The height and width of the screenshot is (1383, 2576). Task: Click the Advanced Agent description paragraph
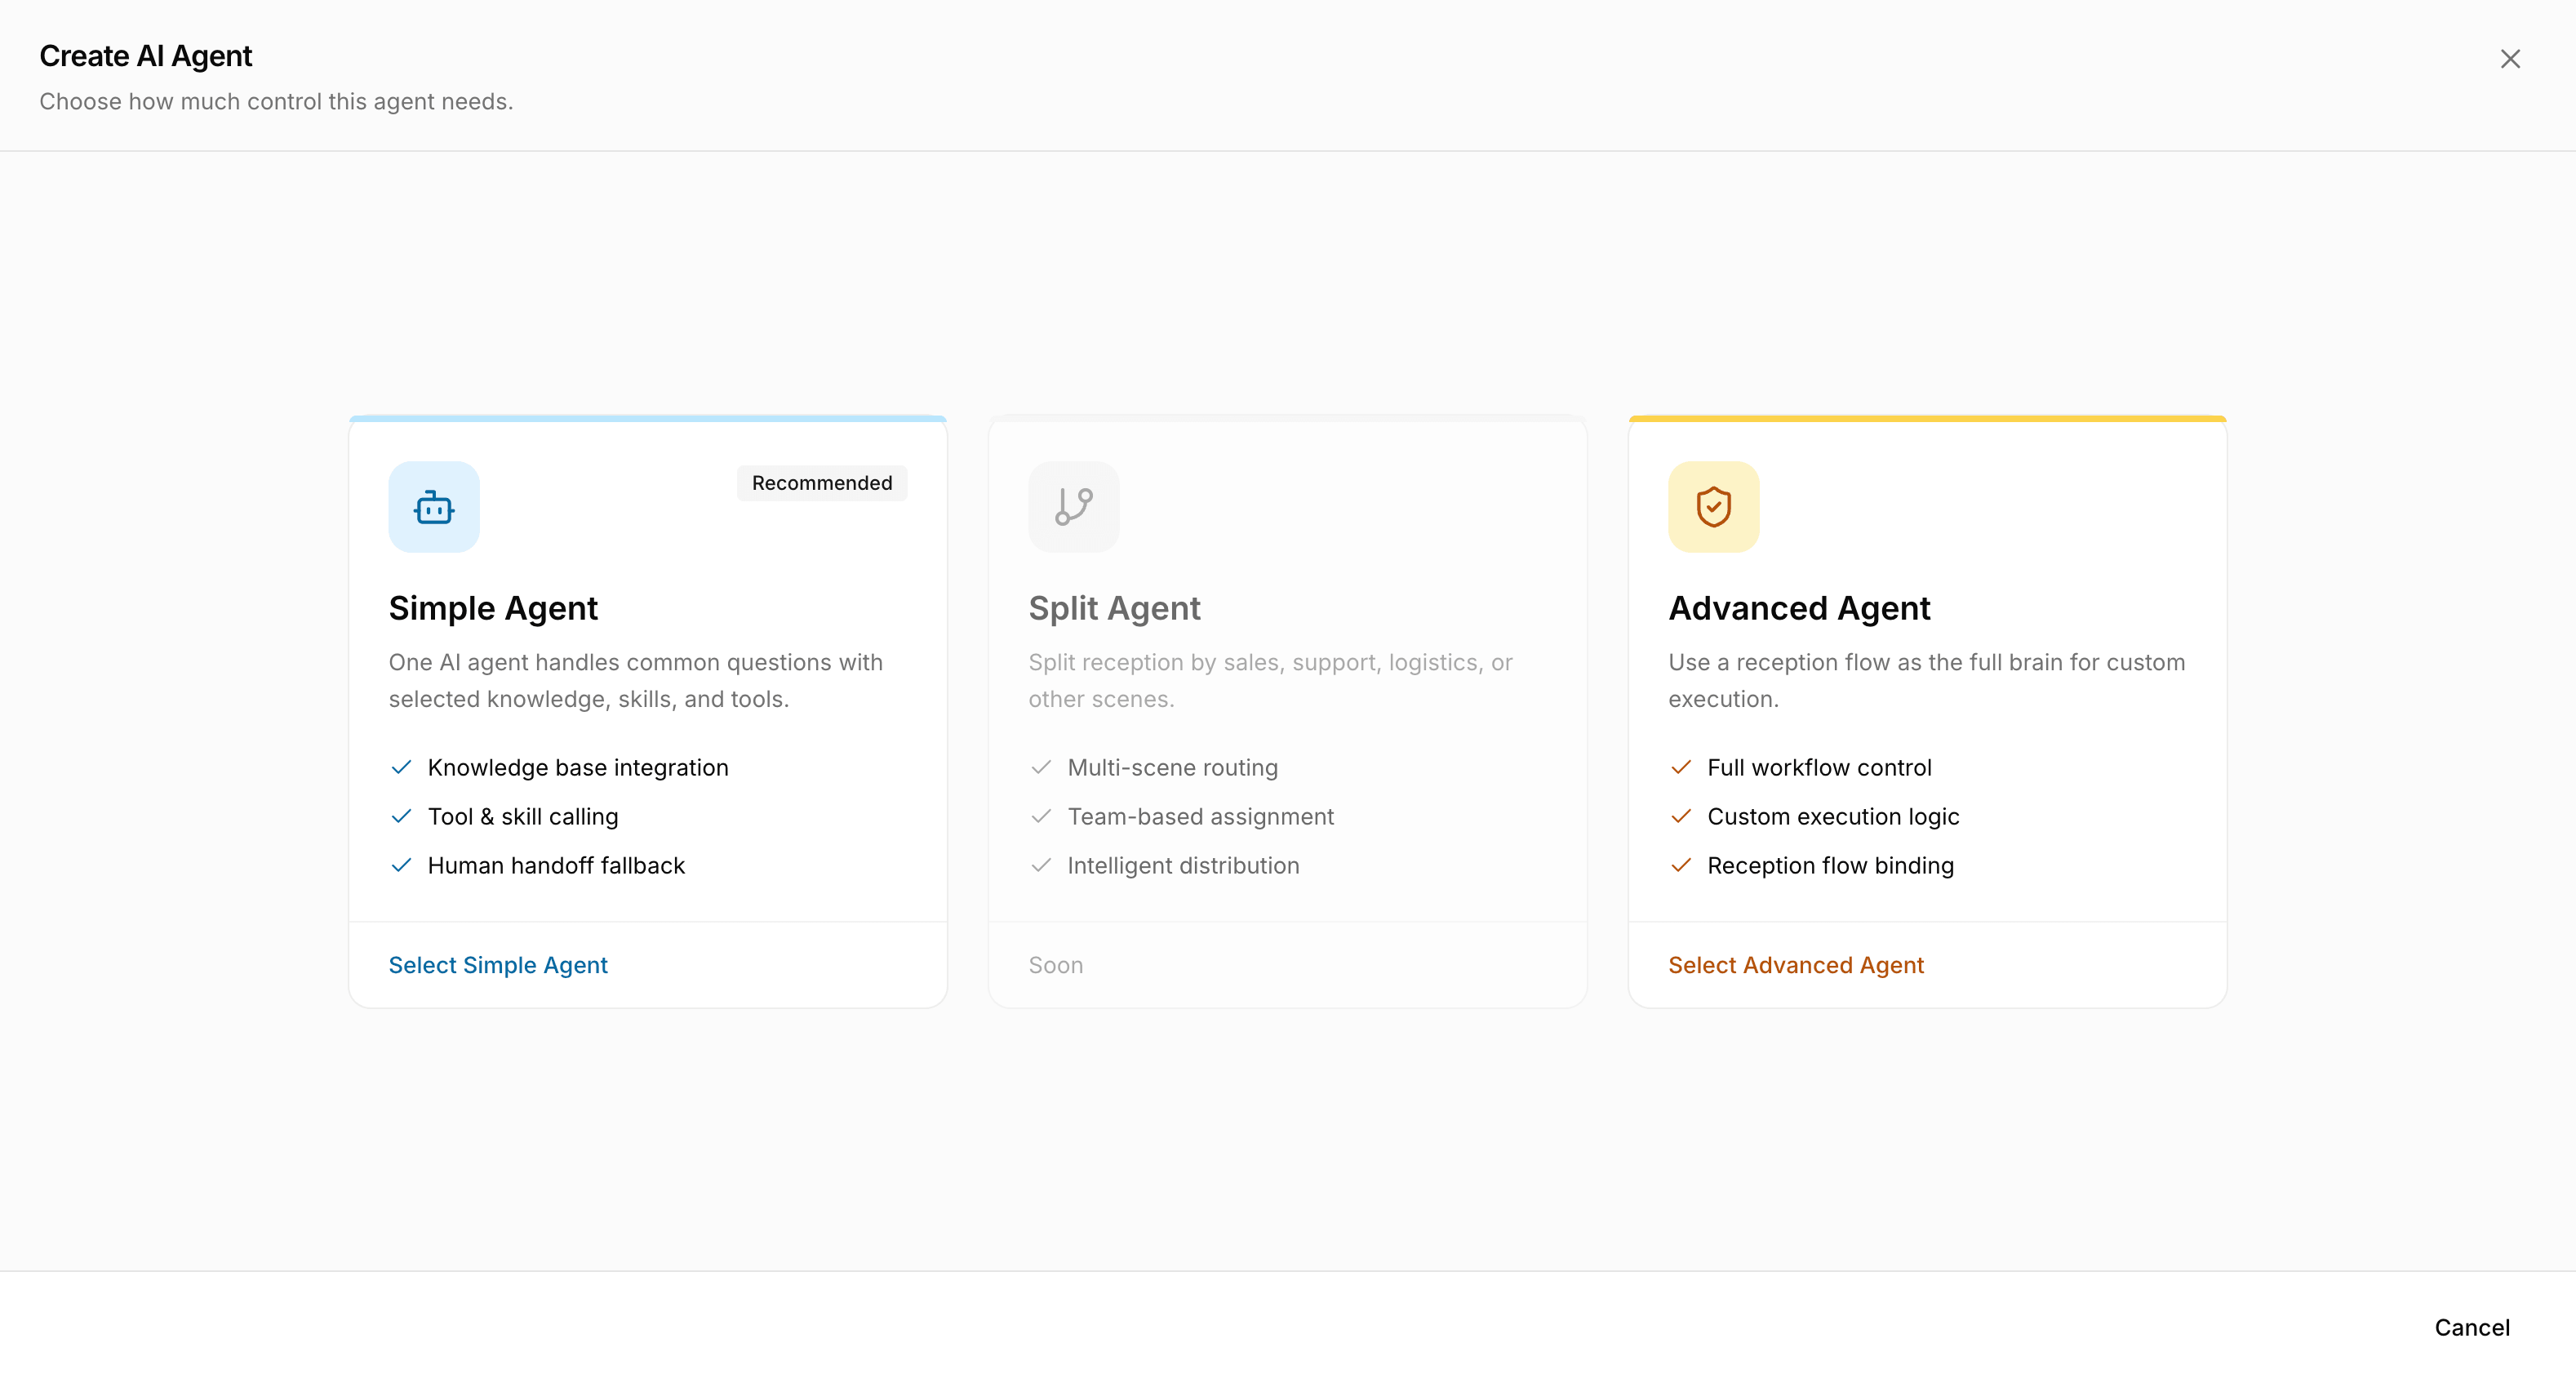1927,680
